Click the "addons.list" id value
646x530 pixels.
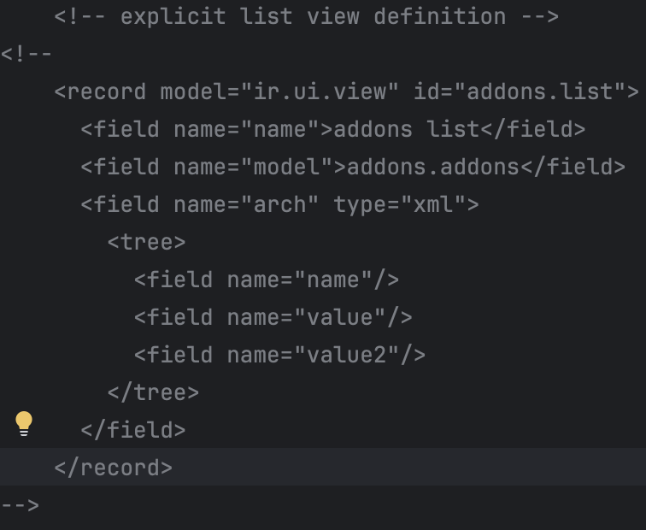point(540,91)
